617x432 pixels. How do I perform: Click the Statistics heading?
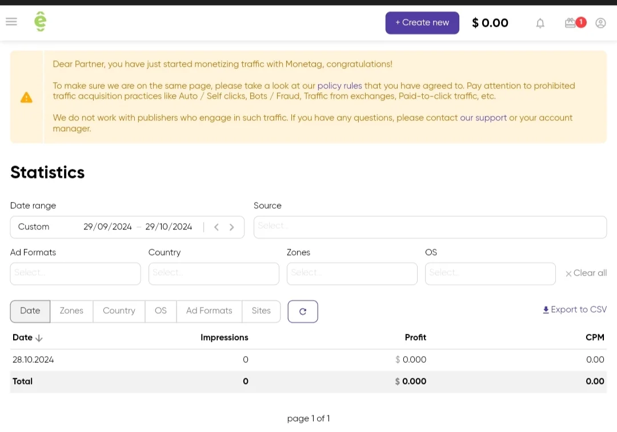pyautogui.click(x=47, y=172)
